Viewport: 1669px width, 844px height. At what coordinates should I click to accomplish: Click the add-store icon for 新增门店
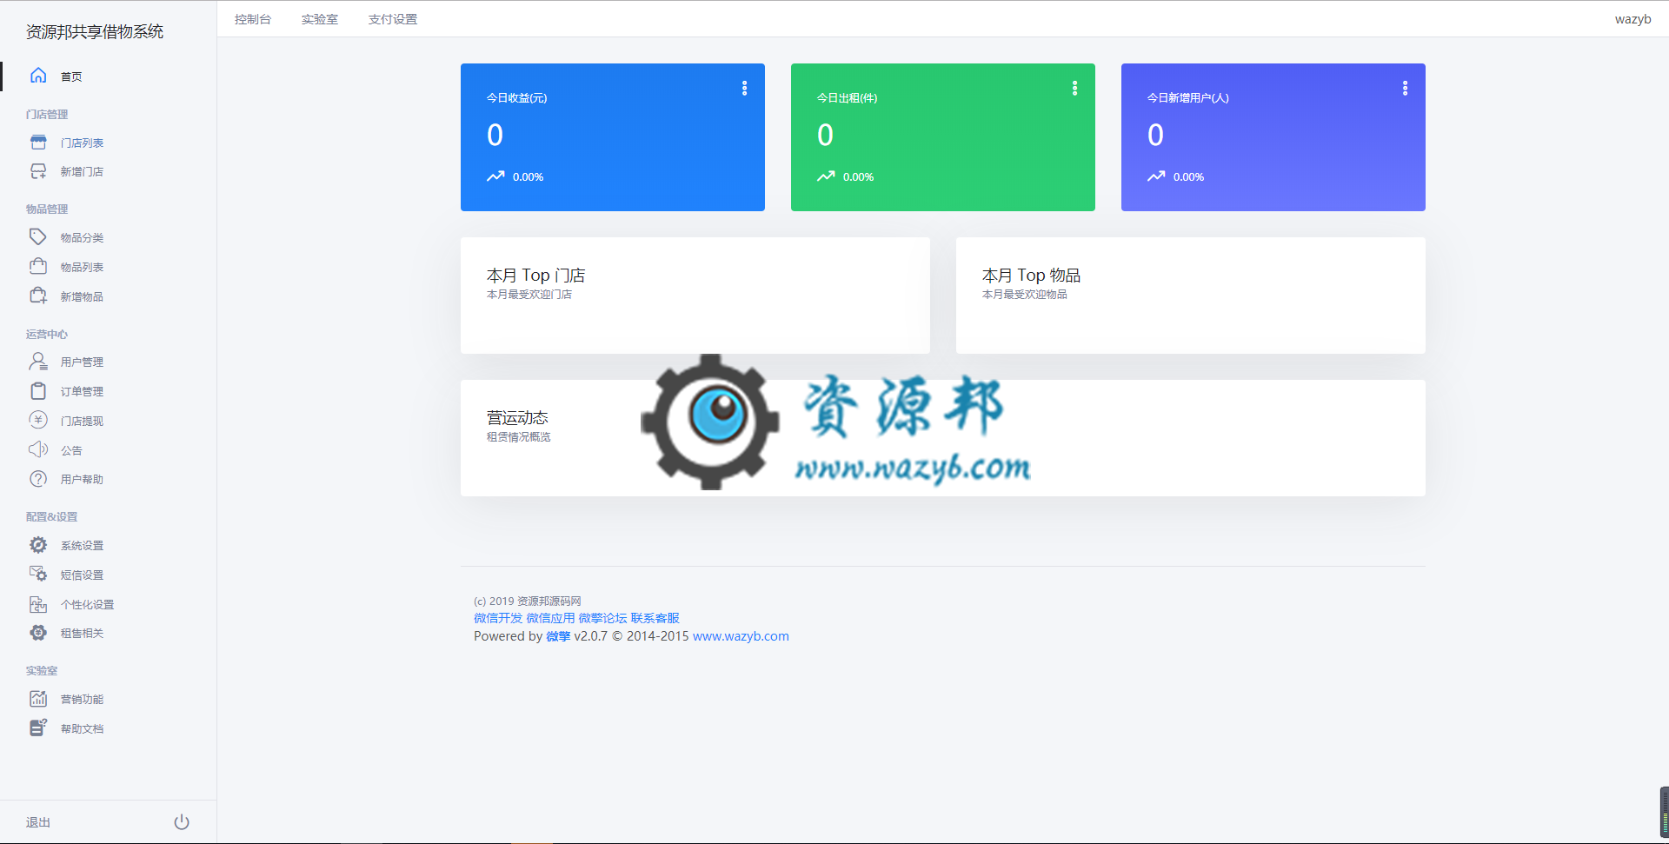38,171
